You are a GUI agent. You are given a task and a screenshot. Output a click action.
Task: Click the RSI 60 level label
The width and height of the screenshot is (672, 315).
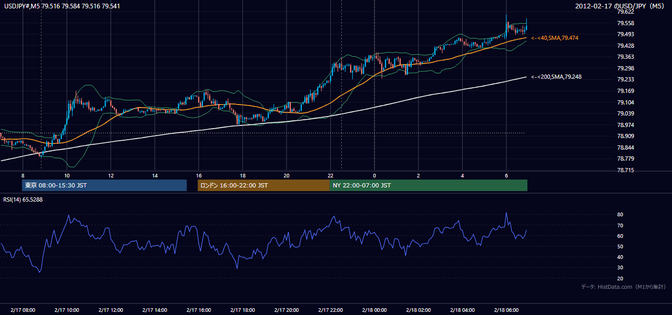tap(620, 236)
